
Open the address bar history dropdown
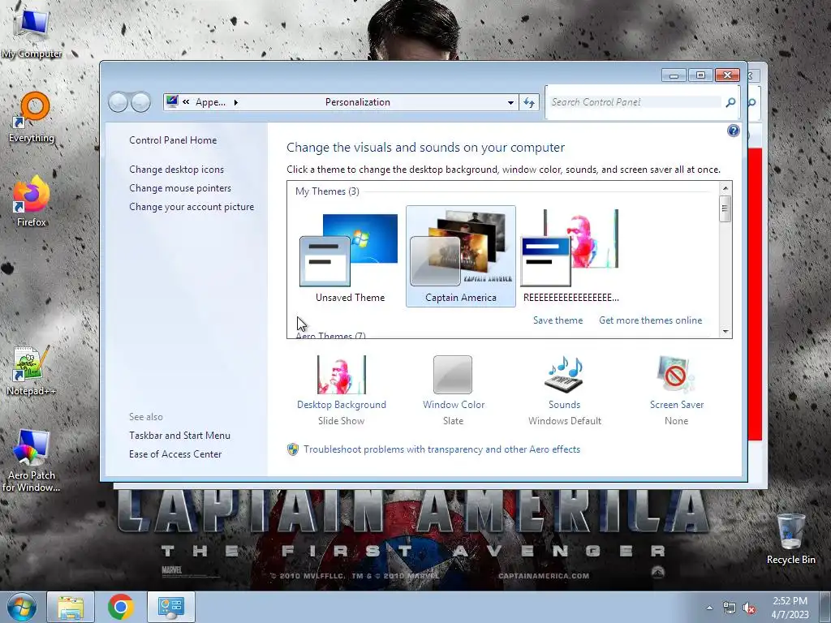click(x=510, y=102)
